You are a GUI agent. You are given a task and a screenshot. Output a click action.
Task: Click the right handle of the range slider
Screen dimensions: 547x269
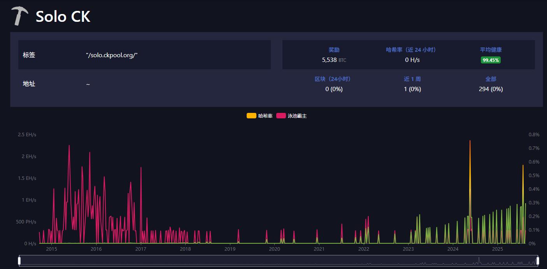tap(538, 261)
